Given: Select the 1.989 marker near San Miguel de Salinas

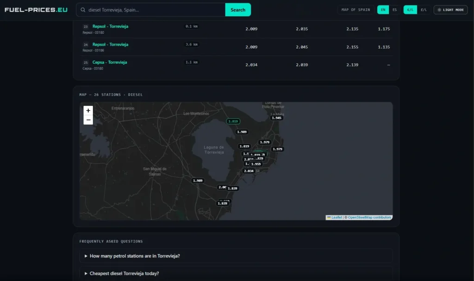Looking at the screenshot, I should pyautogui.click(x=198, y=181).
